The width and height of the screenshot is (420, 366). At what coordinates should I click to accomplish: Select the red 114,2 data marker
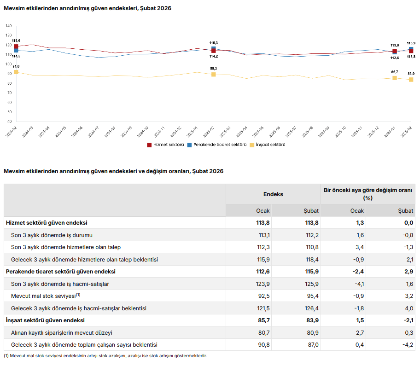tap(214, 51)
